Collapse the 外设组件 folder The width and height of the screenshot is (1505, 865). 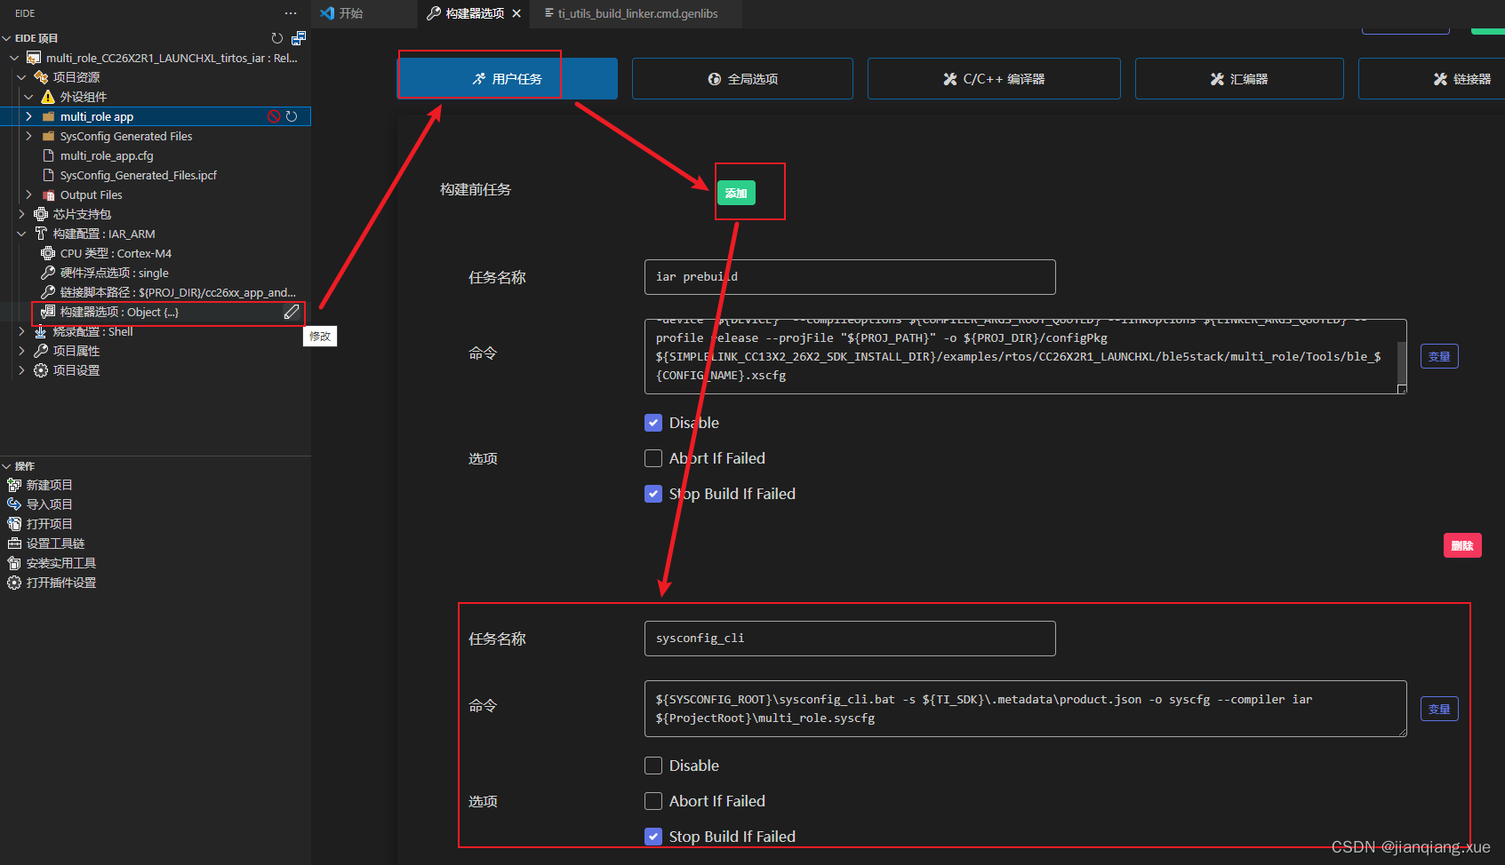(x=28, y=97)
